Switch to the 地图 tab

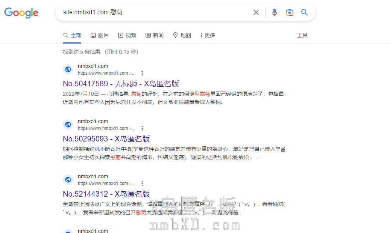click(x=182, y=35)
